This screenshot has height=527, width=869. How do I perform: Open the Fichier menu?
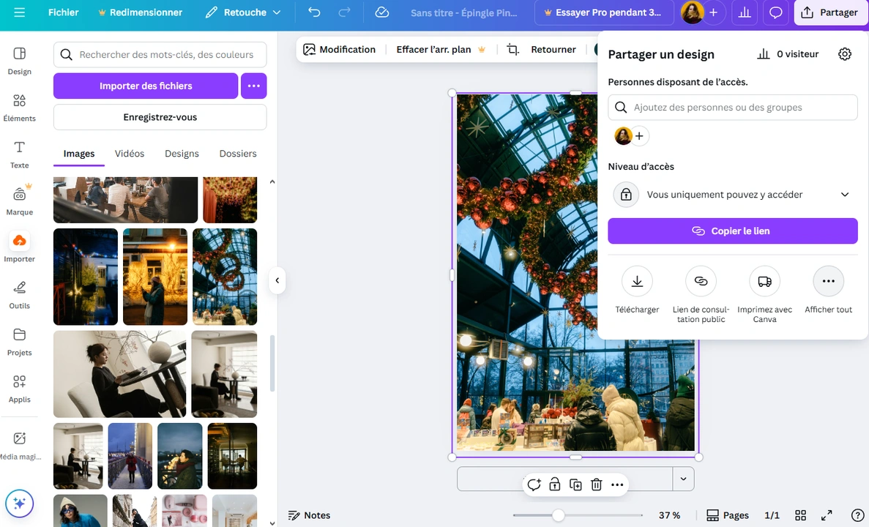point(63,12)
